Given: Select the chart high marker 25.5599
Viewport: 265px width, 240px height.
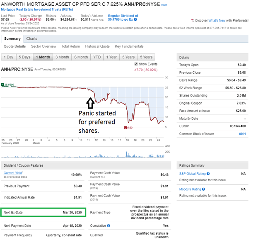Looking at the screenshot, I should pyautogui.click(x=7, y=85).
